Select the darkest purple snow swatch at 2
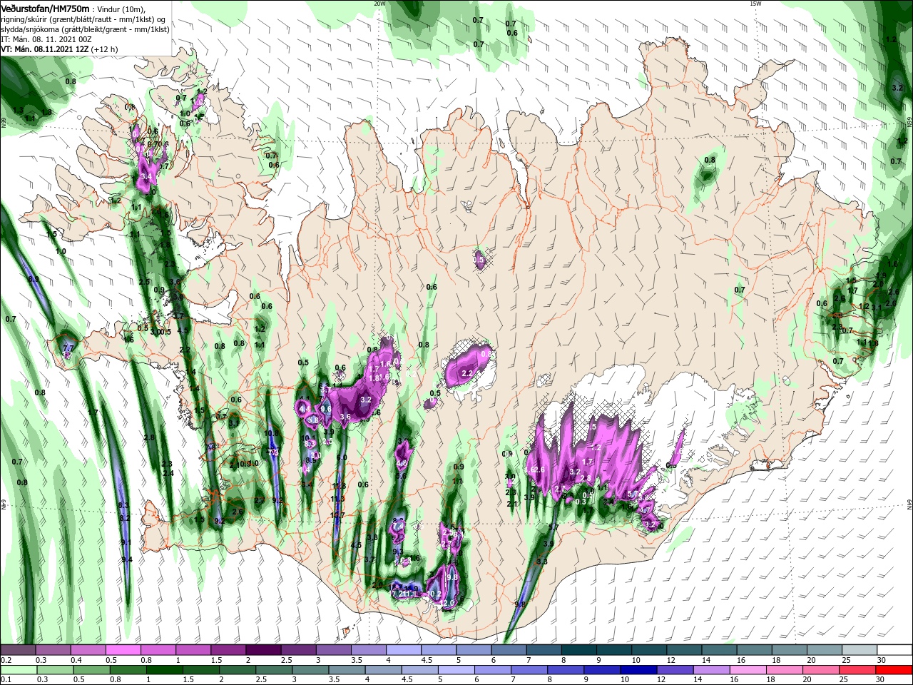 tap(263, 650)
